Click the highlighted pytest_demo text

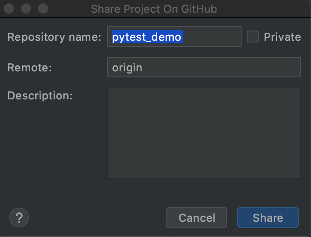(x=147, y=37)
